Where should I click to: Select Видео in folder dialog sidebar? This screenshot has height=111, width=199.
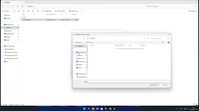click(79, 68)
